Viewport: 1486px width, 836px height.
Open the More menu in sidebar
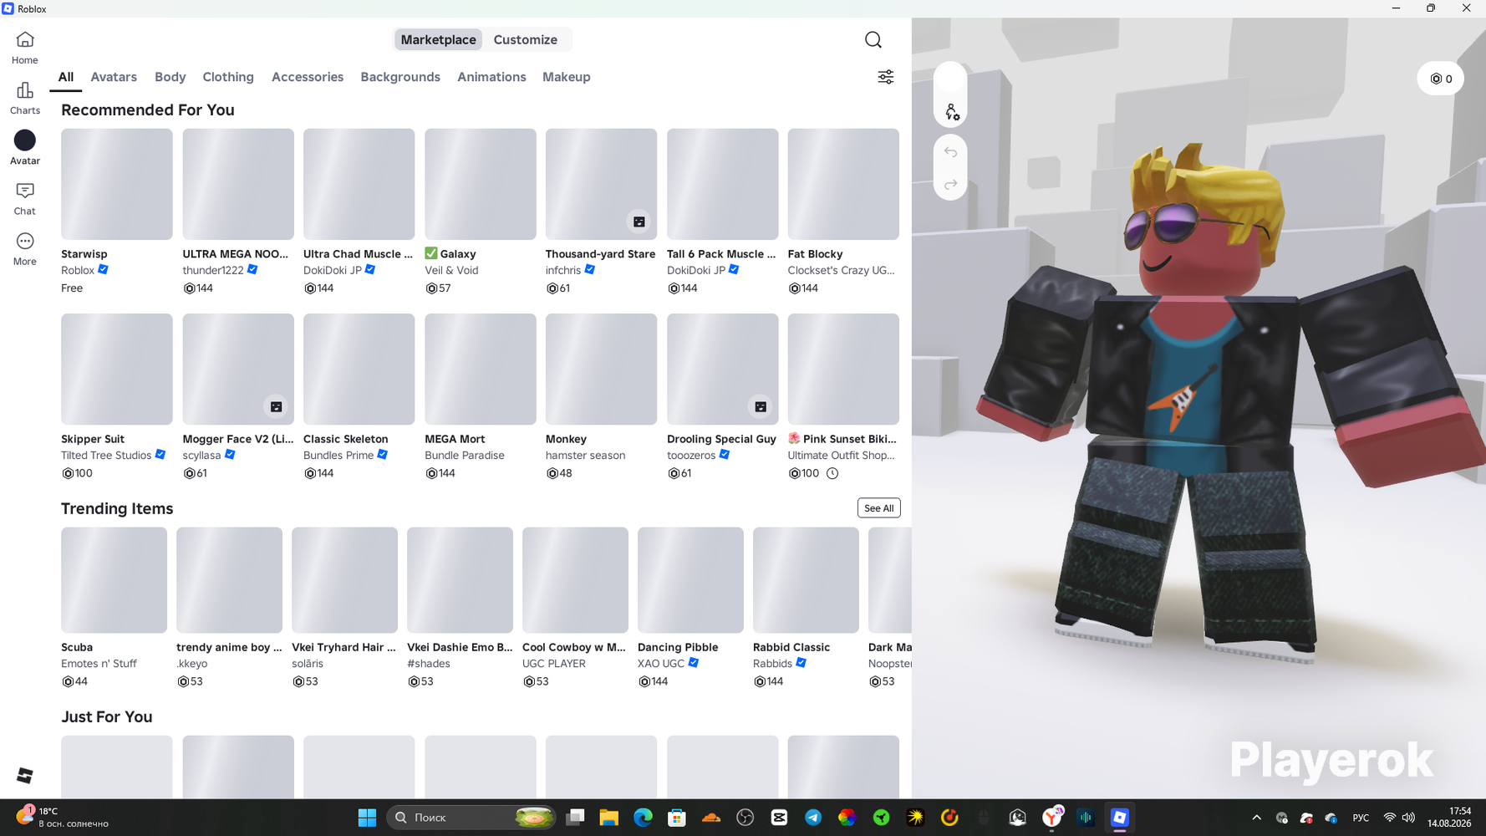click(25, 249)
